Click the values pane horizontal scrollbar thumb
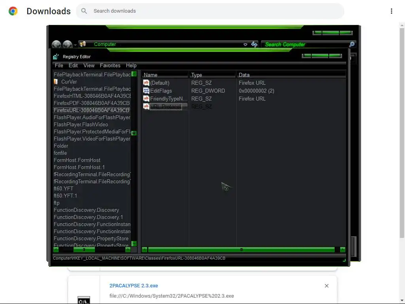The width and height of the screenshot is (405, 304). 241,250
